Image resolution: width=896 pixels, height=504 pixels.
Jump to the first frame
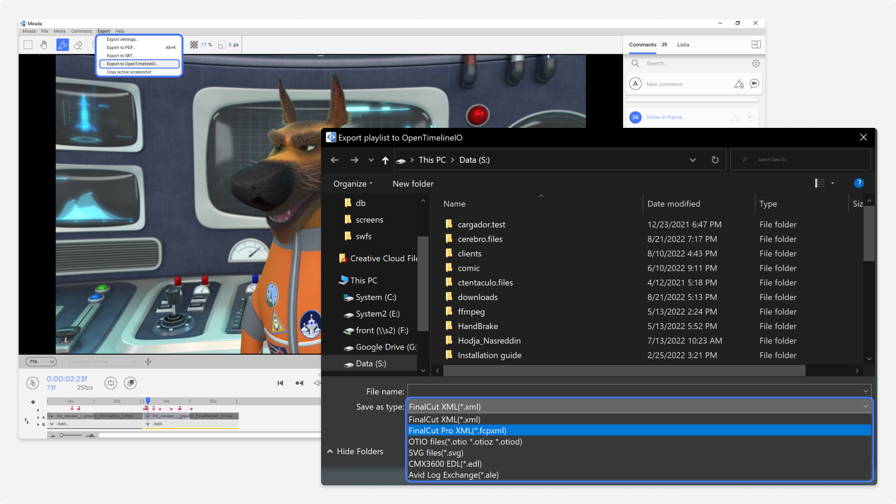click(280, 383)
